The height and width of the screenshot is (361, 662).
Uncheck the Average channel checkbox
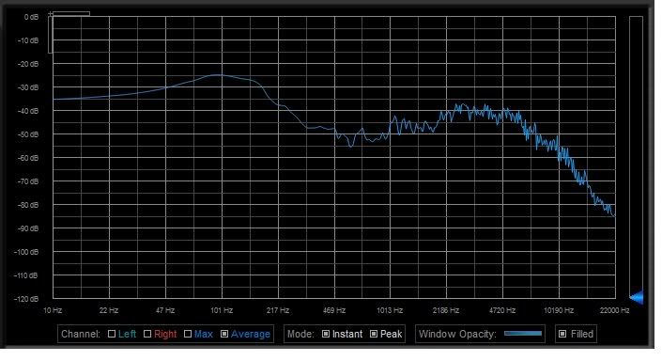pyautogui.click(x=224, y=334)
